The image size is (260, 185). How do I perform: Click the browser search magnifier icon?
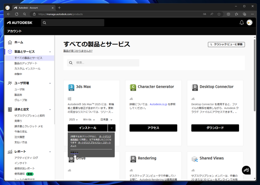(x=25, y=14)
